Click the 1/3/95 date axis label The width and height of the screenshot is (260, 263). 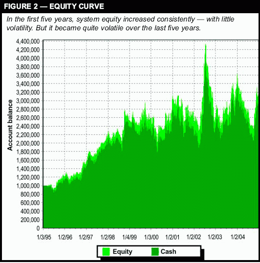point(44,237)
